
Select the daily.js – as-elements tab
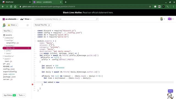(47, 2)
